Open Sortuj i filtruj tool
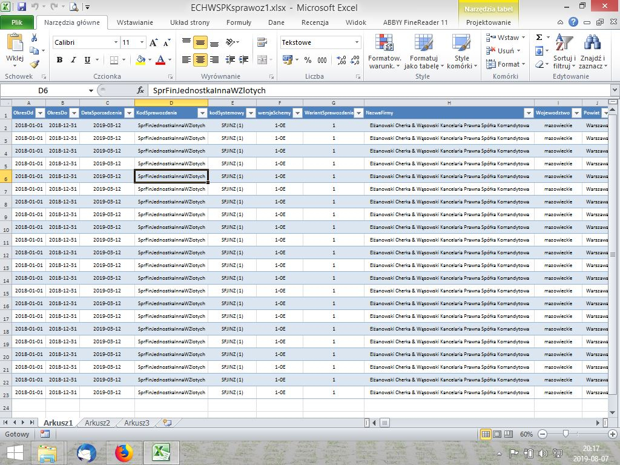Image resolution: width=620 pixels, height=465 pixels. pos(564,51)
